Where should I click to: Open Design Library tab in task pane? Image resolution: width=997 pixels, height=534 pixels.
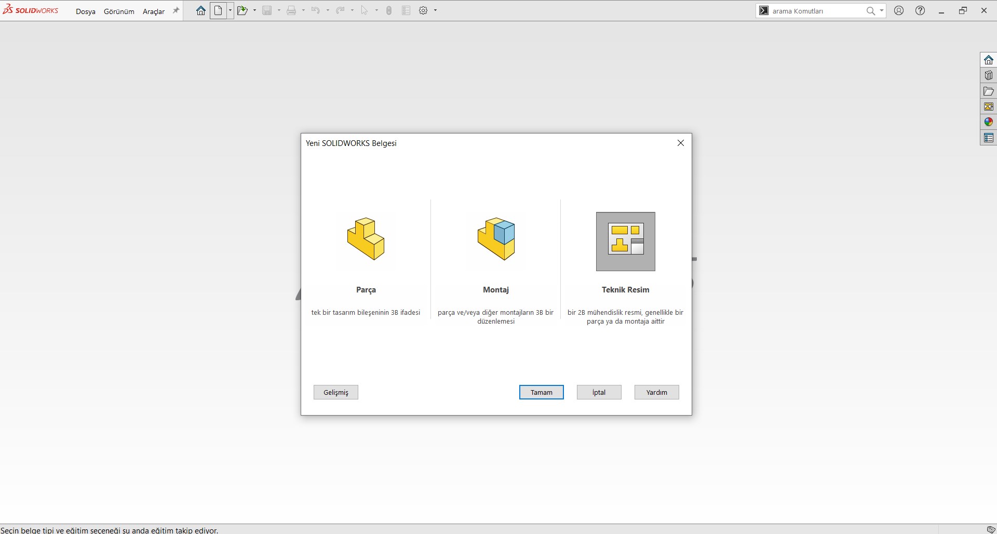(x=989, y=75)
